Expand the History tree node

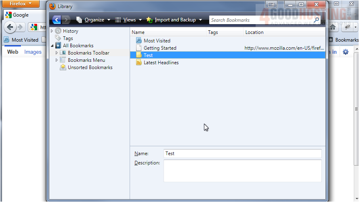52,31
